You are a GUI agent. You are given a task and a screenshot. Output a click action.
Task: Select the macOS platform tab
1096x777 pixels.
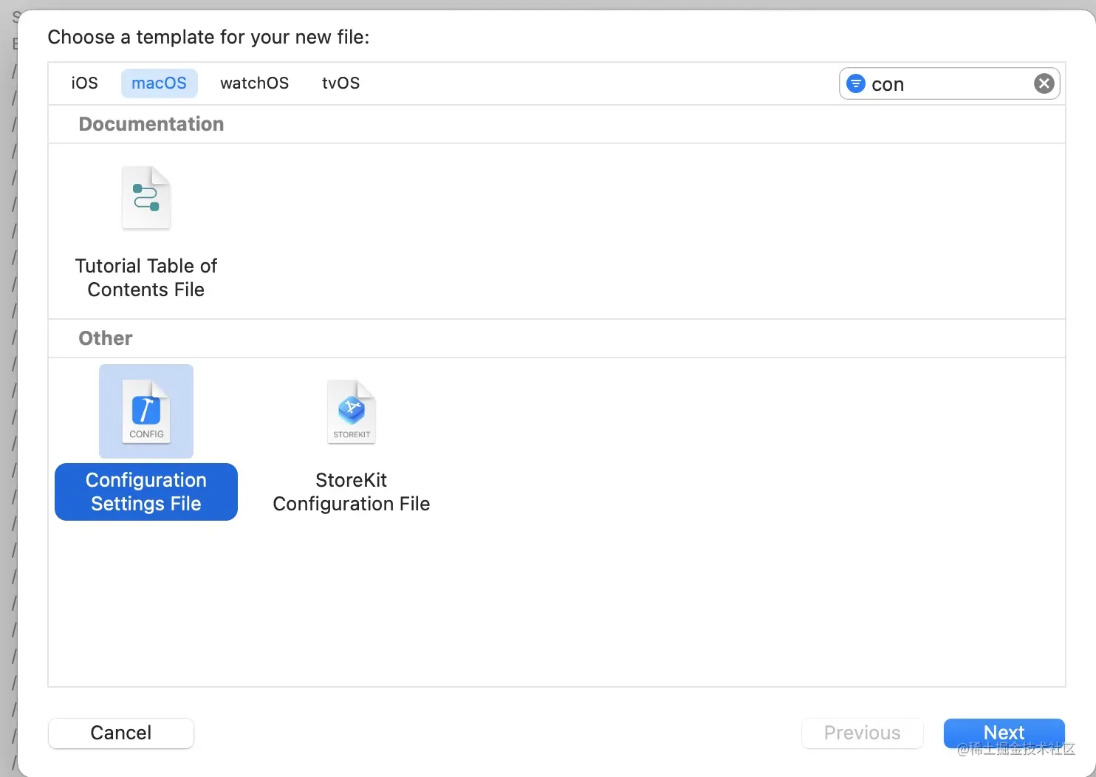159,83
